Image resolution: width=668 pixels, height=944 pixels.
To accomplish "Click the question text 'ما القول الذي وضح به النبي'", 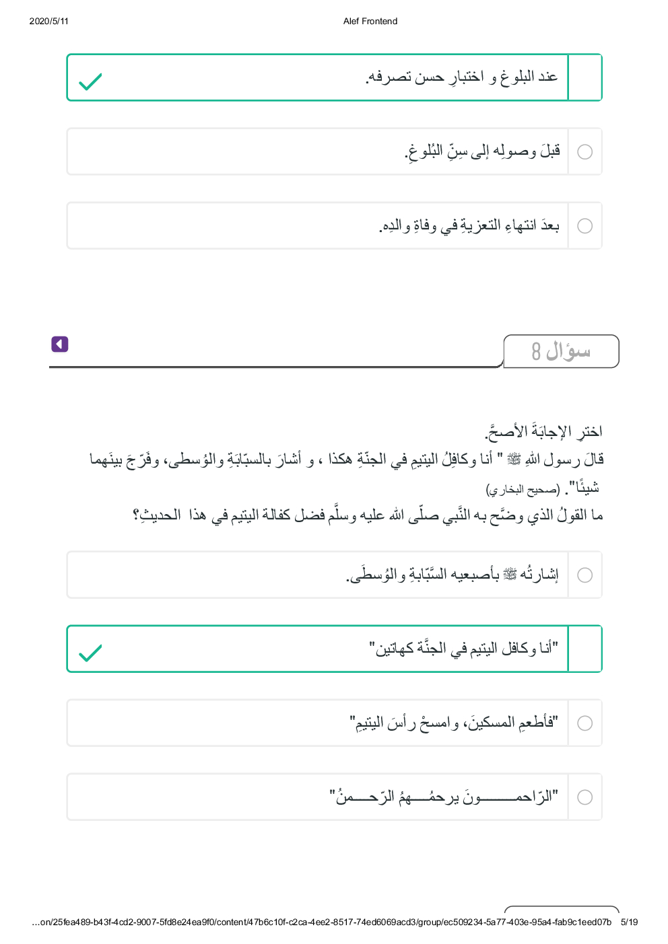I will [x=368, y=515].
